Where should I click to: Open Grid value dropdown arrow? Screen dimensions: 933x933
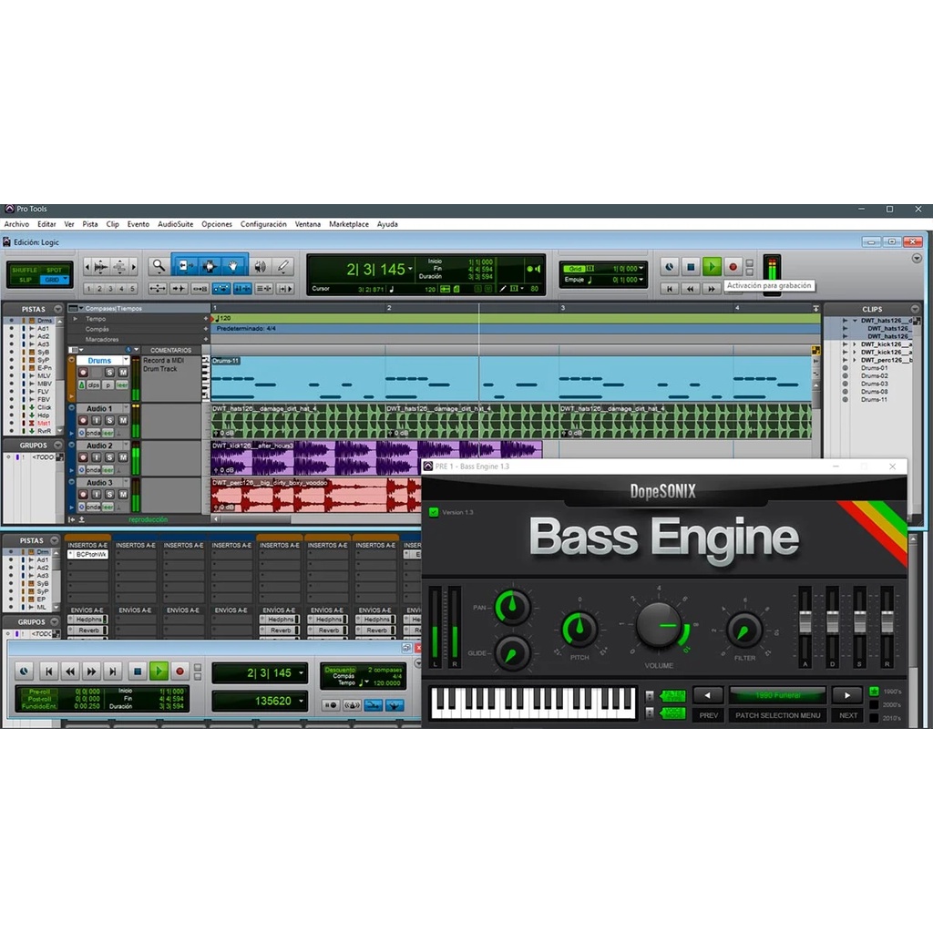(641, 269)
